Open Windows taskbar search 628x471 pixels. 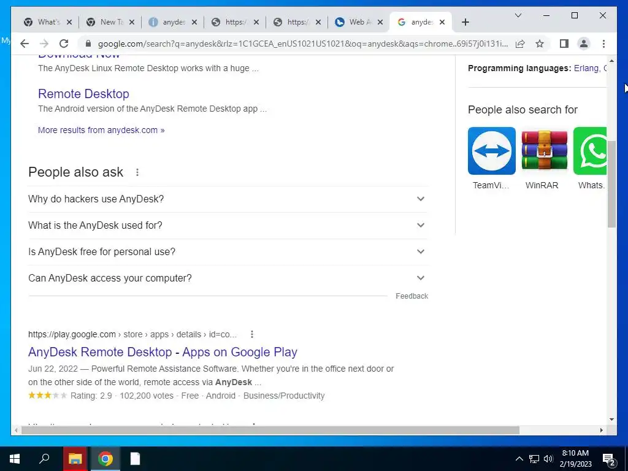tap(44, 459)
